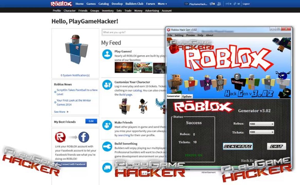Click the red ROBLOX R icon near the Facebook logo
300x185 pixels.
(x=60, y=137)
